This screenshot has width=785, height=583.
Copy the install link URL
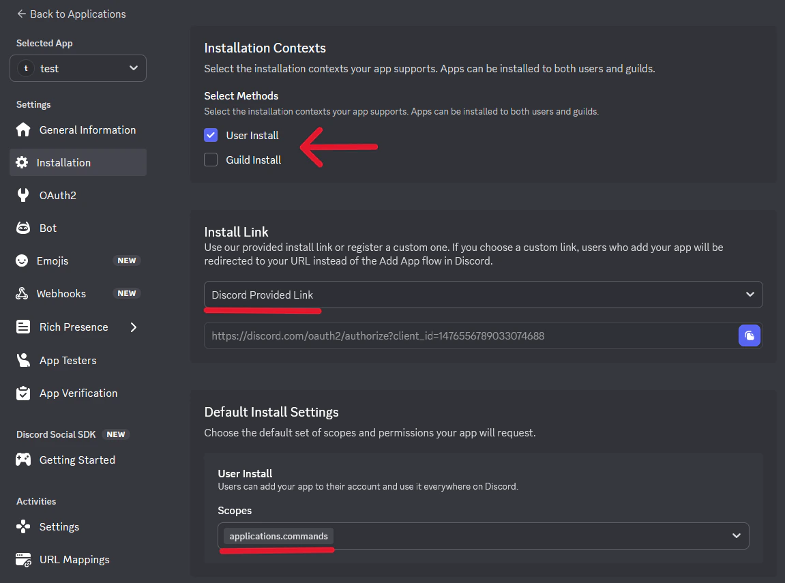coord(750,335)
